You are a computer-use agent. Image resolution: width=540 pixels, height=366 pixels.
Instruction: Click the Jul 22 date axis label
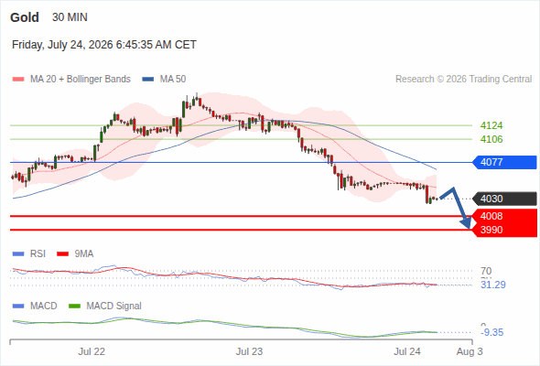(92, 351)
